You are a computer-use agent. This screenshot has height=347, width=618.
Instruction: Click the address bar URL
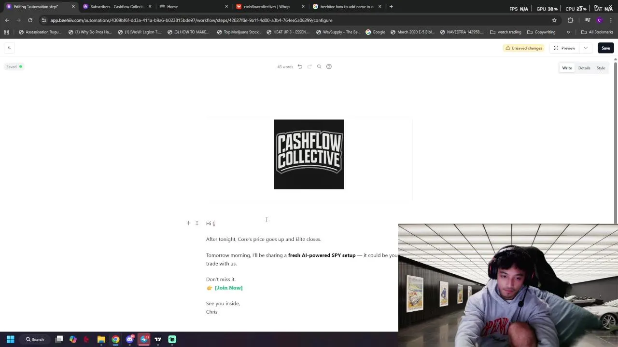(x=191, y=20)
